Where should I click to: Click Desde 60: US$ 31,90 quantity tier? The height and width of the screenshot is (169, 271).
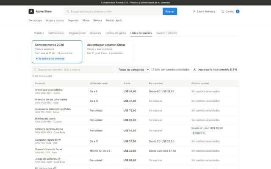[x=161, y=91]
